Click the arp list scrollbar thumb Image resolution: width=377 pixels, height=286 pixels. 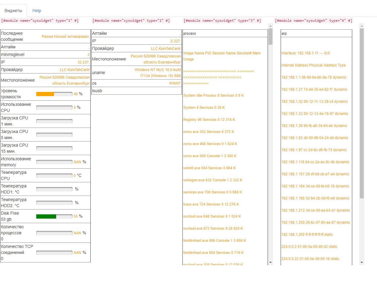tap(362, 113)
